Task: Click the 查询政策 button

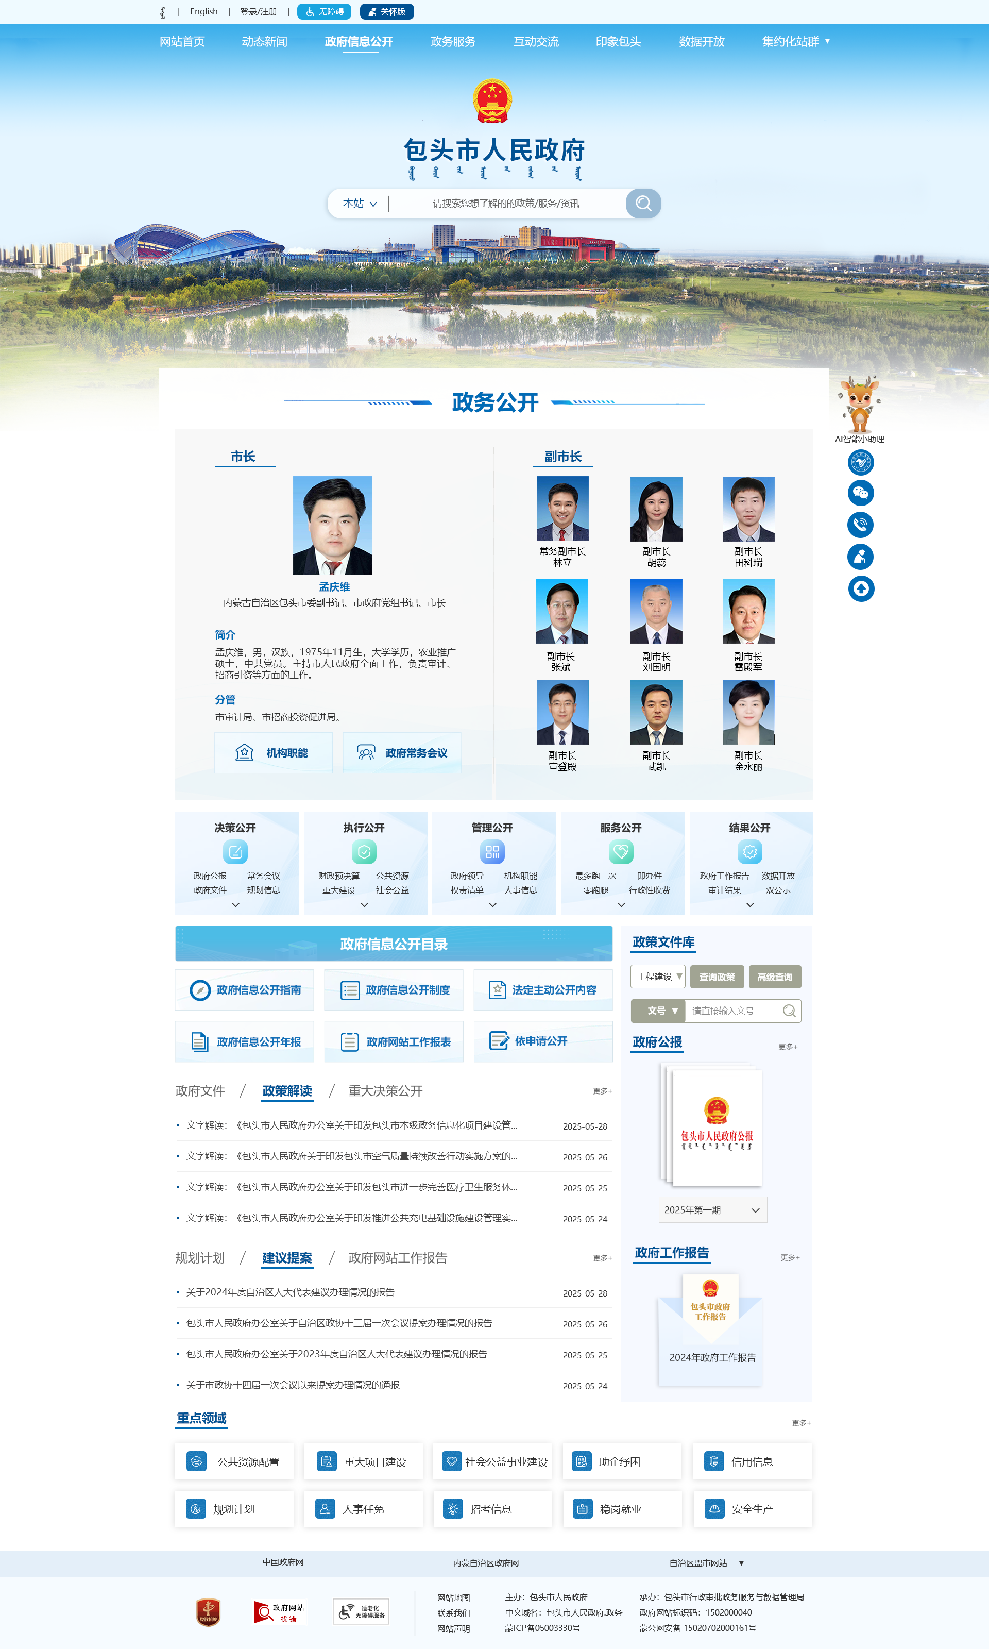Action: [717, 977]
